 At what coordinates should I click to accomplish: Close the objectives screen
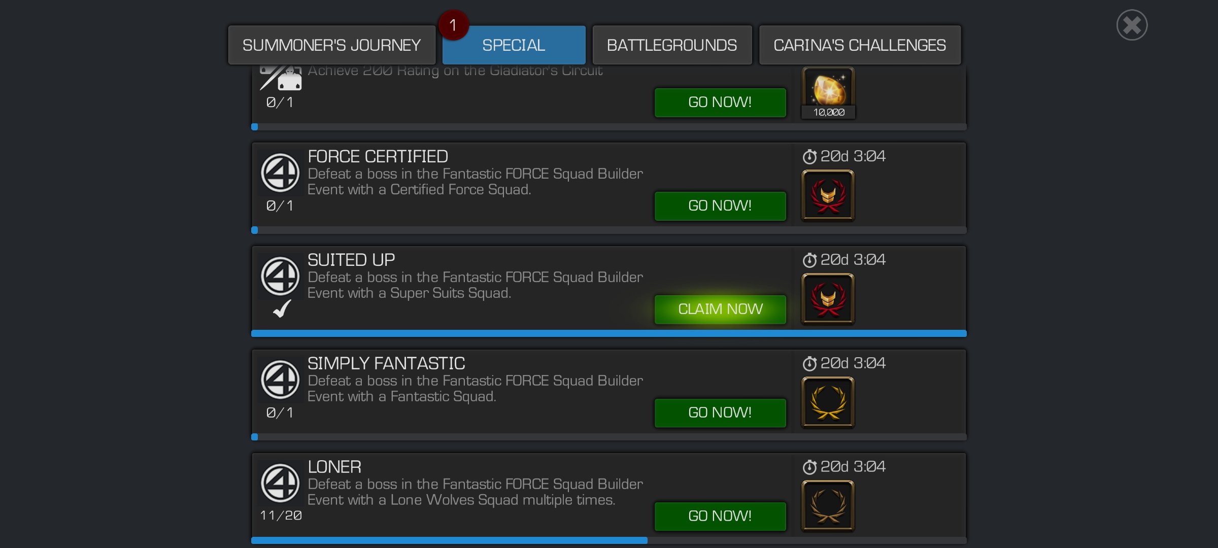1132,25
